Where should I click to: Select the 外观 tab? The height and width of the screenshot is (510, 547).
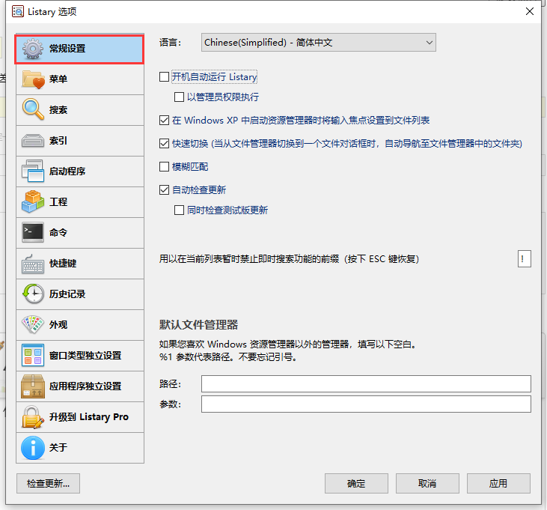coord(80,325)
